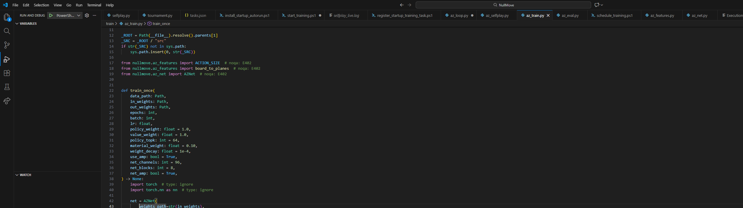743x208 pixels.
Task: Open the debug panel more actions ellipsis
Action: 94,15
